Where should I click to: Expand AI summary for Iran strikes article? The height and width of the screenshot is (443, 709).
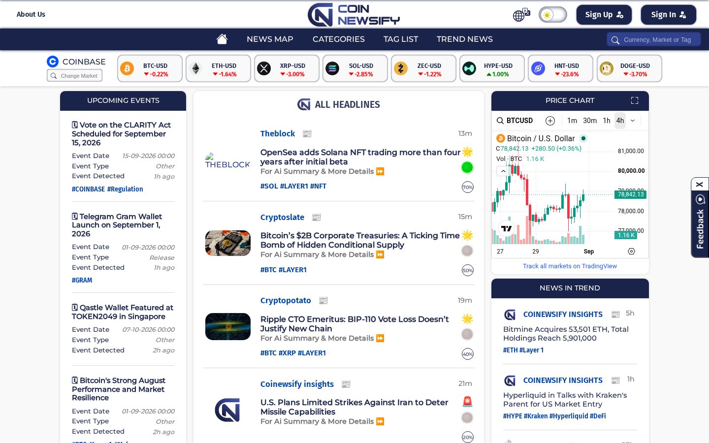coord(322,421)
